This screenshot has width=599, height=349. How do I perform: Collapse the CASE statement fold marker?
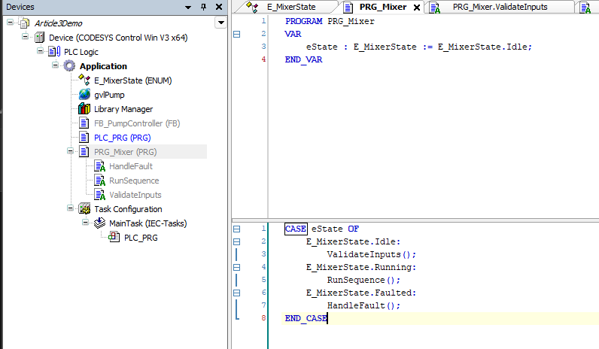237,229
